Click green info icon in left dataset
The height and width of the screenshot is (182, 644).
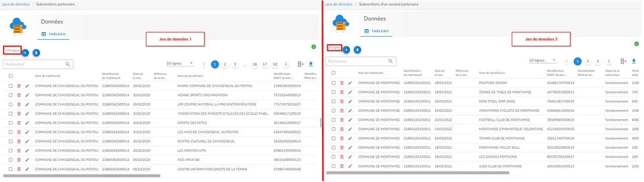coord(313,47)
